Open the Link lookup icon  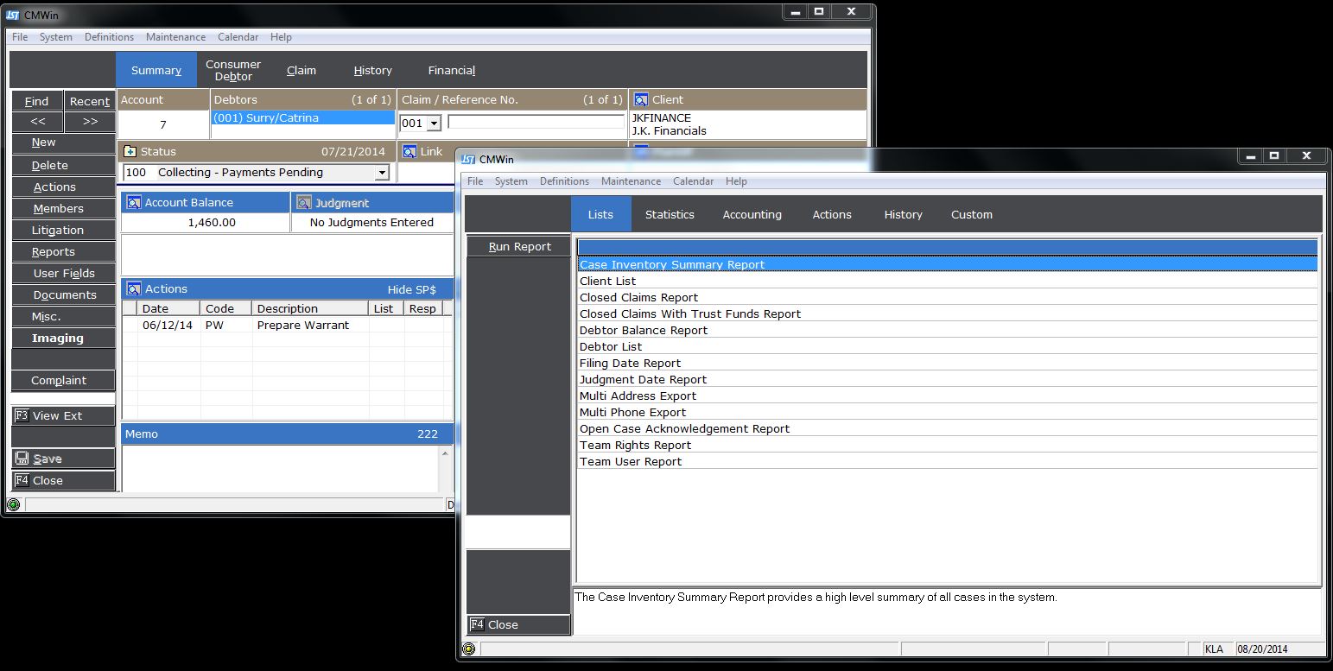(x=409, y=151)
